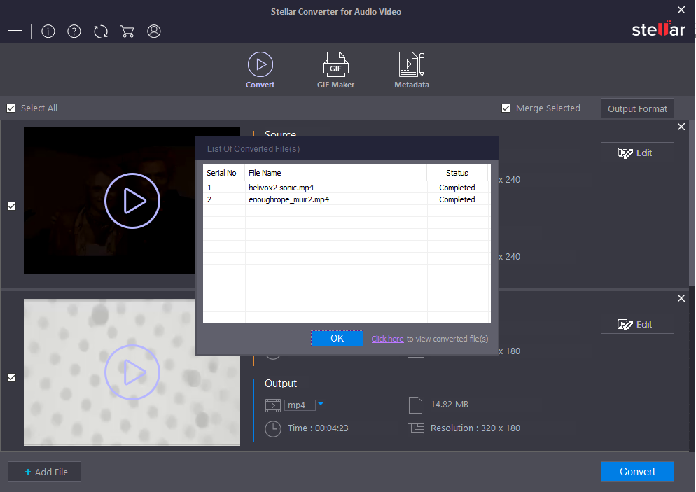696x492 pixels.
Task: Select the enoughrope_muir2.mp4 row
Action: [x=347, y=199]
